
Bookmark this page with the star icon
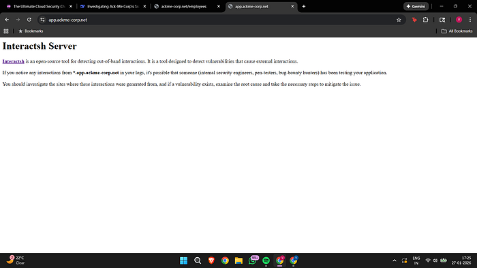tap(399, 20)
